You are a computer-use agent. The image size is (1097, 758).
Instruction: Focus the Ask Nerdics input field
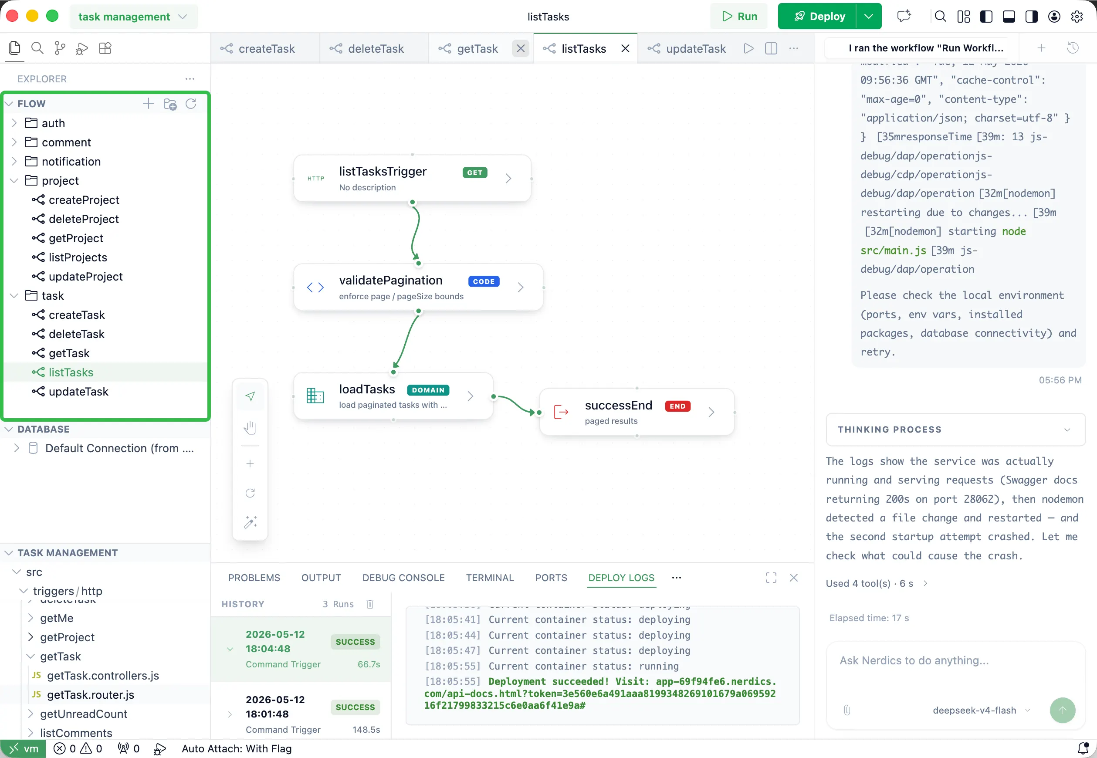tap(955, 660)
